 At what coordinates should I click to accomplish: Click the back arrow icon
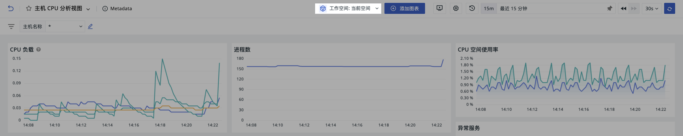pyautogui.click(x=10, y=8)
